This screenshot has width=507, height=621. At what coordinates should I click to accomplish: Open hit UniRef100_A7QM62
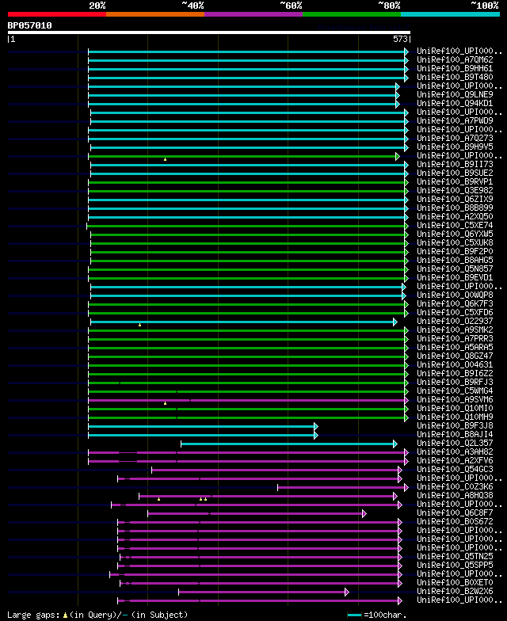pos(455,60)
